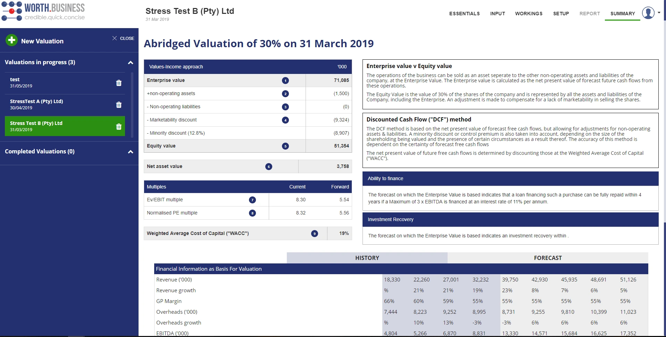Click the Stress Test B (Pty) Ltd page title
This screenshot has width=666, height=337.
coord(190,11)
